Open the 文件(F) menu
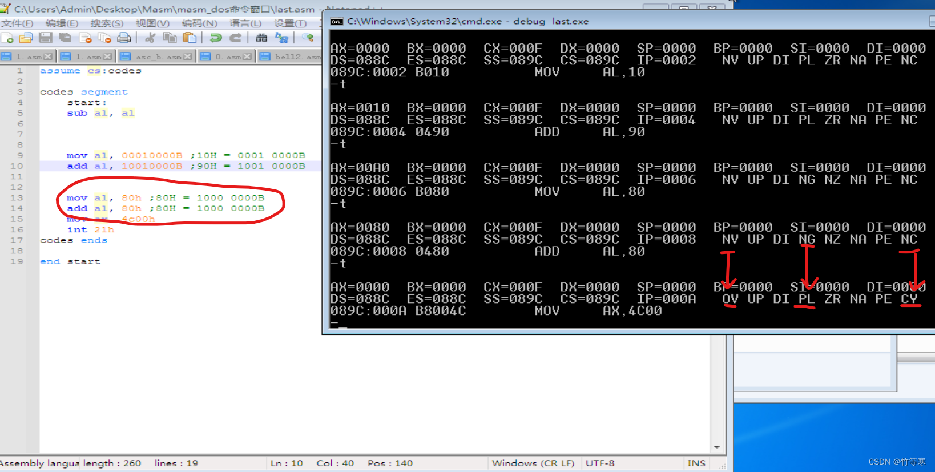 [x=17, y=23]
